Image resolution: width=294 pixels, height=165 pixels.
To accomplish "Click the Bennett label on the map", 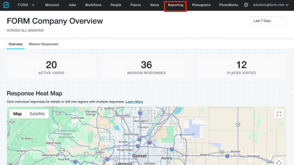I will point(235,152).
